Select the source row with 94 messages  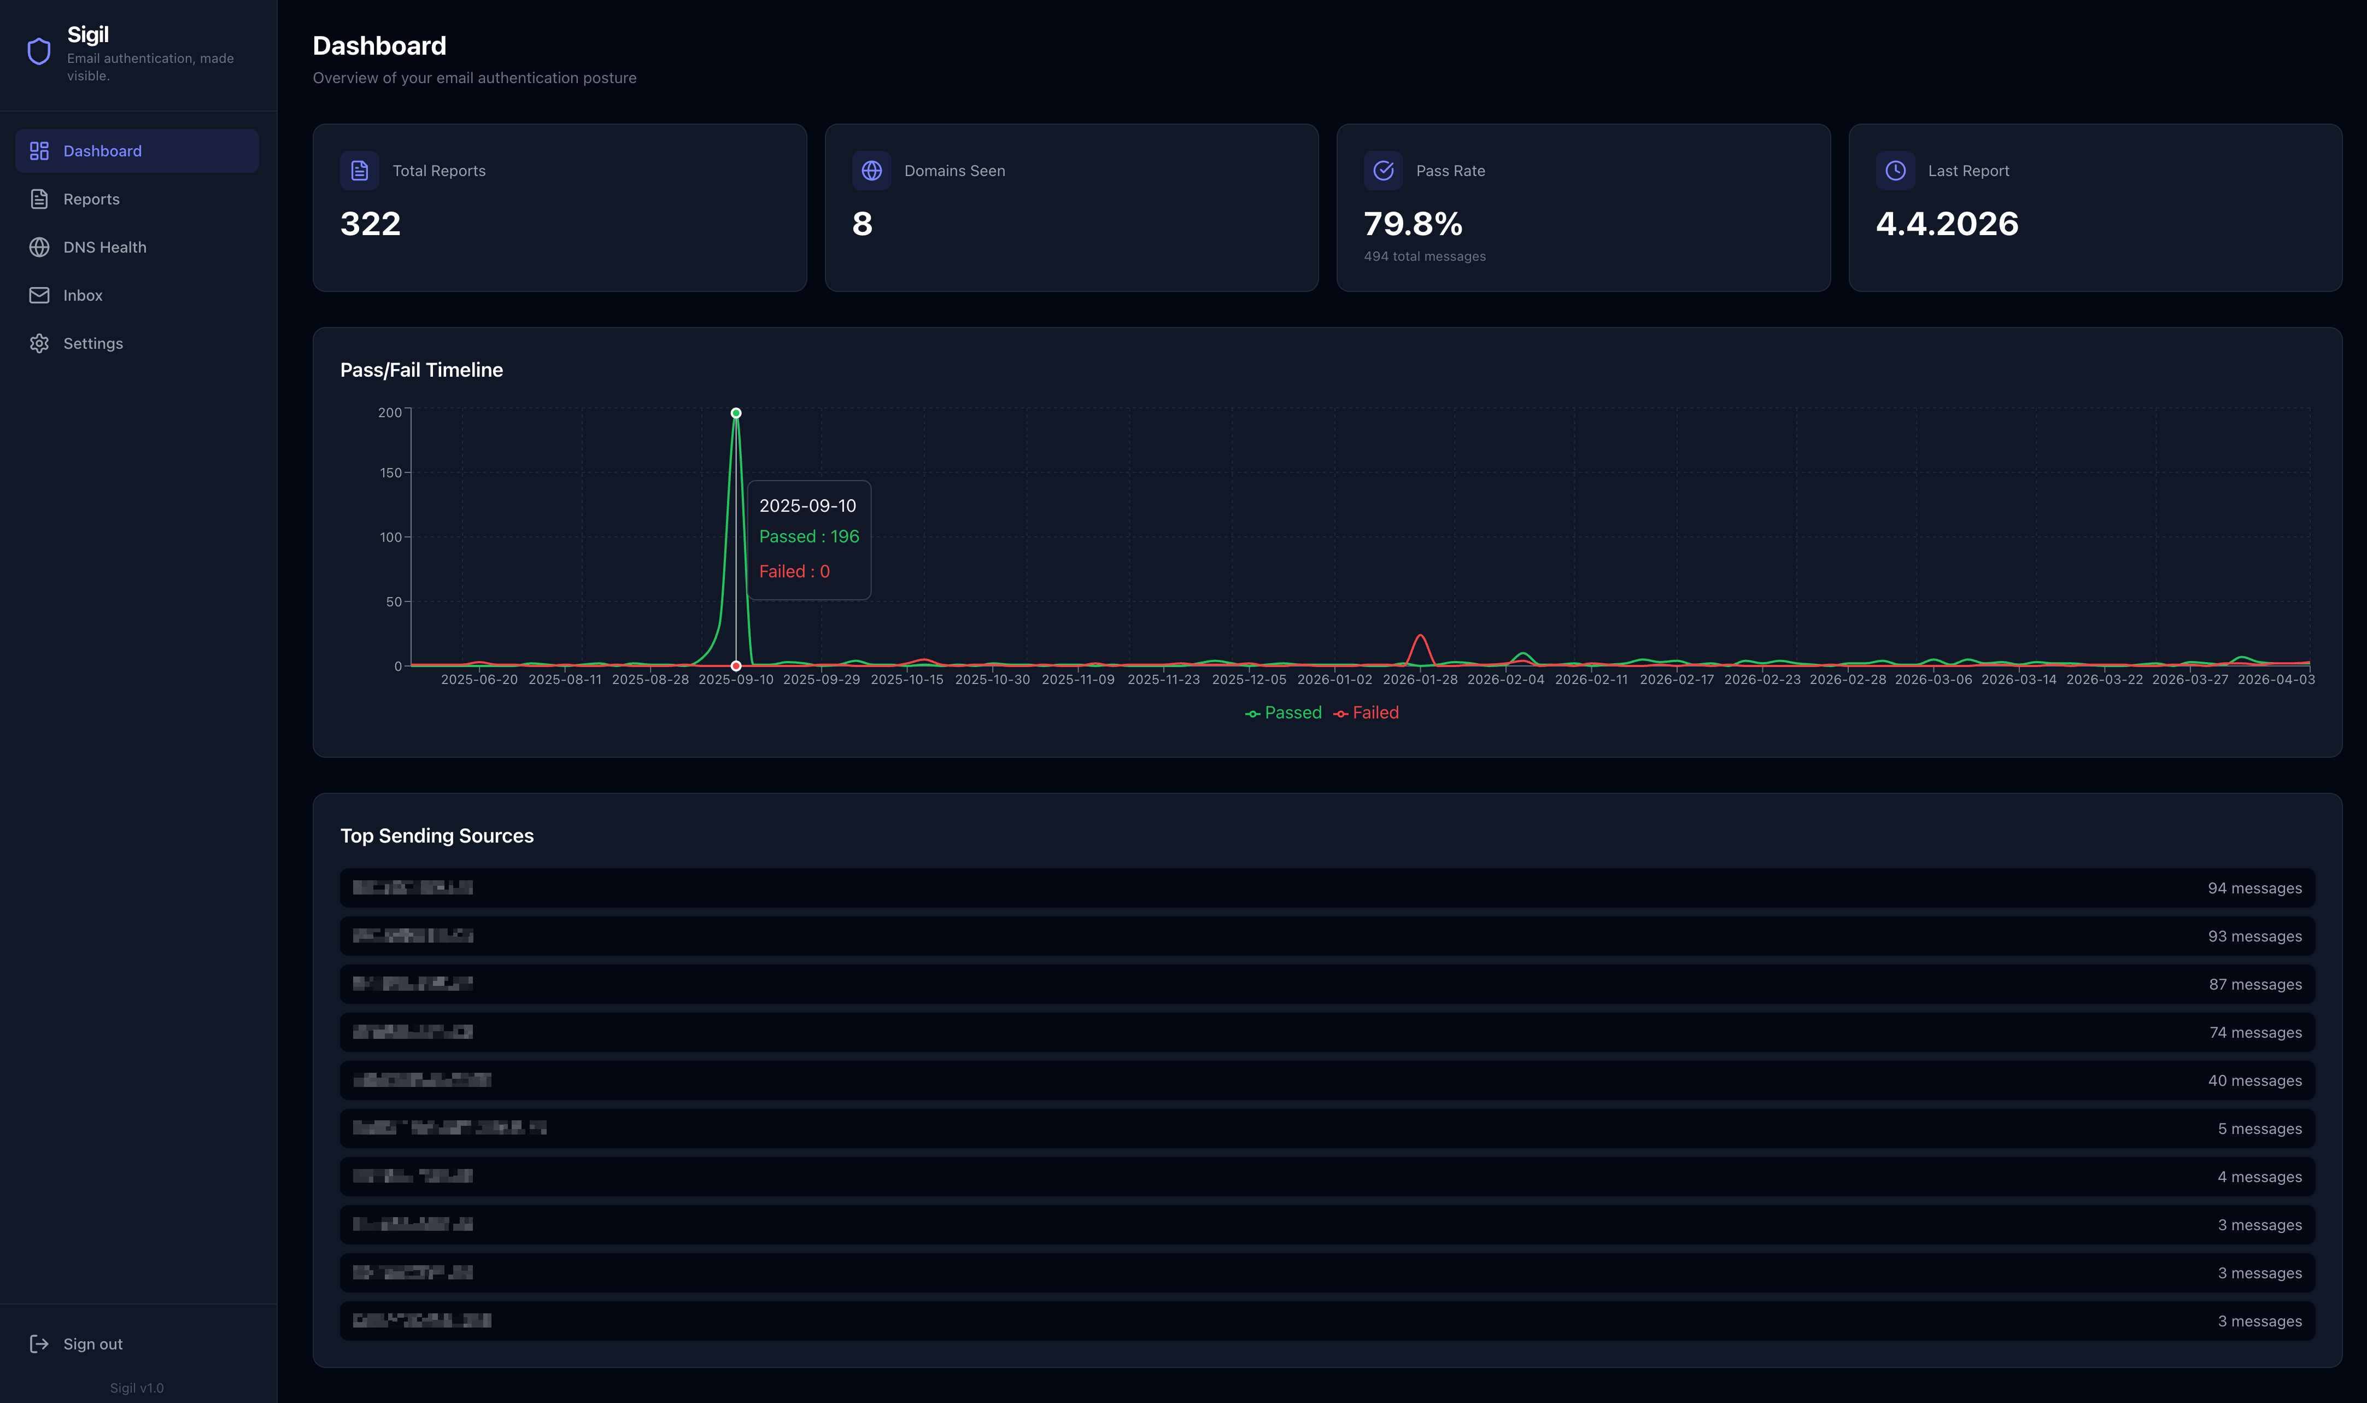(1327, 888)
